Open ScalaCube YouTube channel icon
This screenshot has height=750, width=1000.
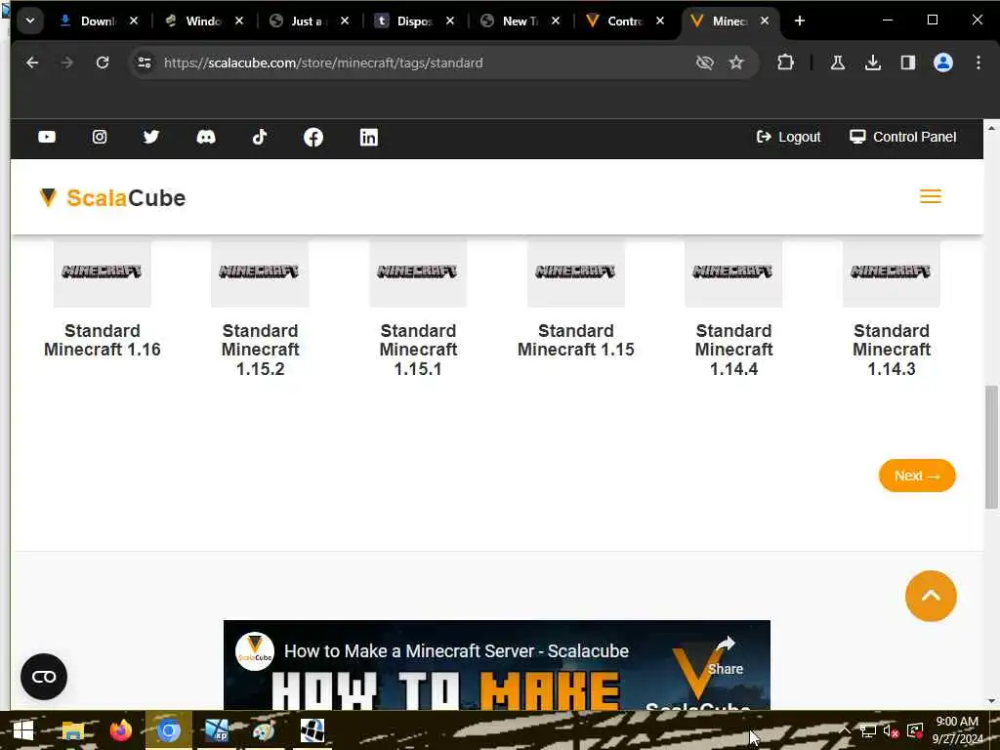47,137
